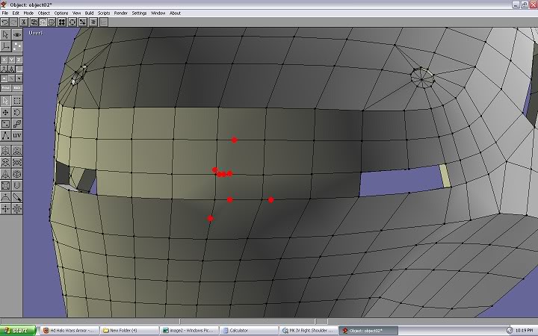Select the Knife cut faces tool

[x=16, y=197]
